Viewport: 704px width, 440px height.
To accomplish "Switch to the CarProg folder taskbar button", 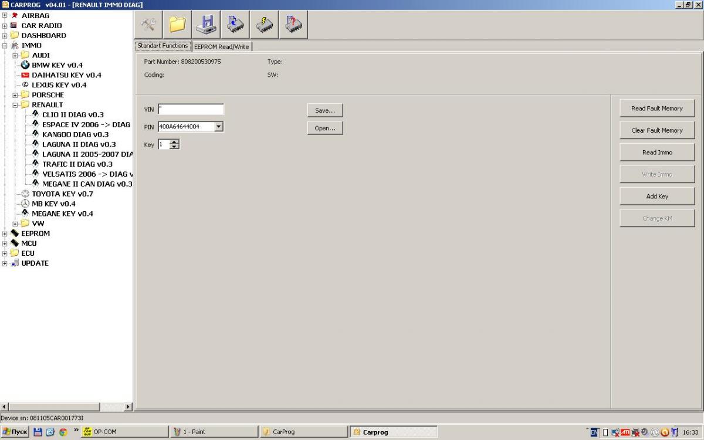I will [x=304, y=432].
